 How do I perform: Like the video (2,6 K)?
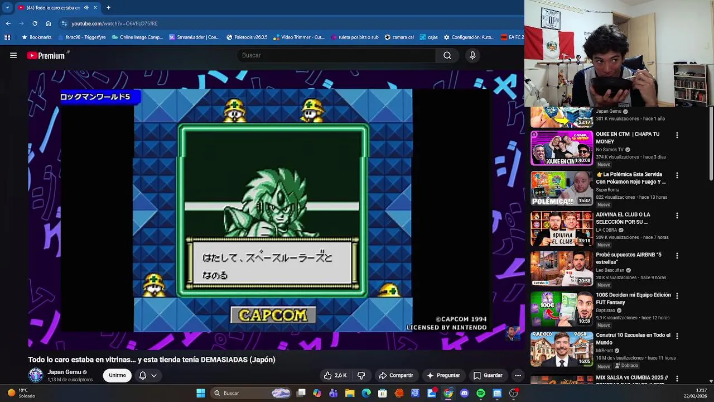pyautogui.click(x=335, y=375)
